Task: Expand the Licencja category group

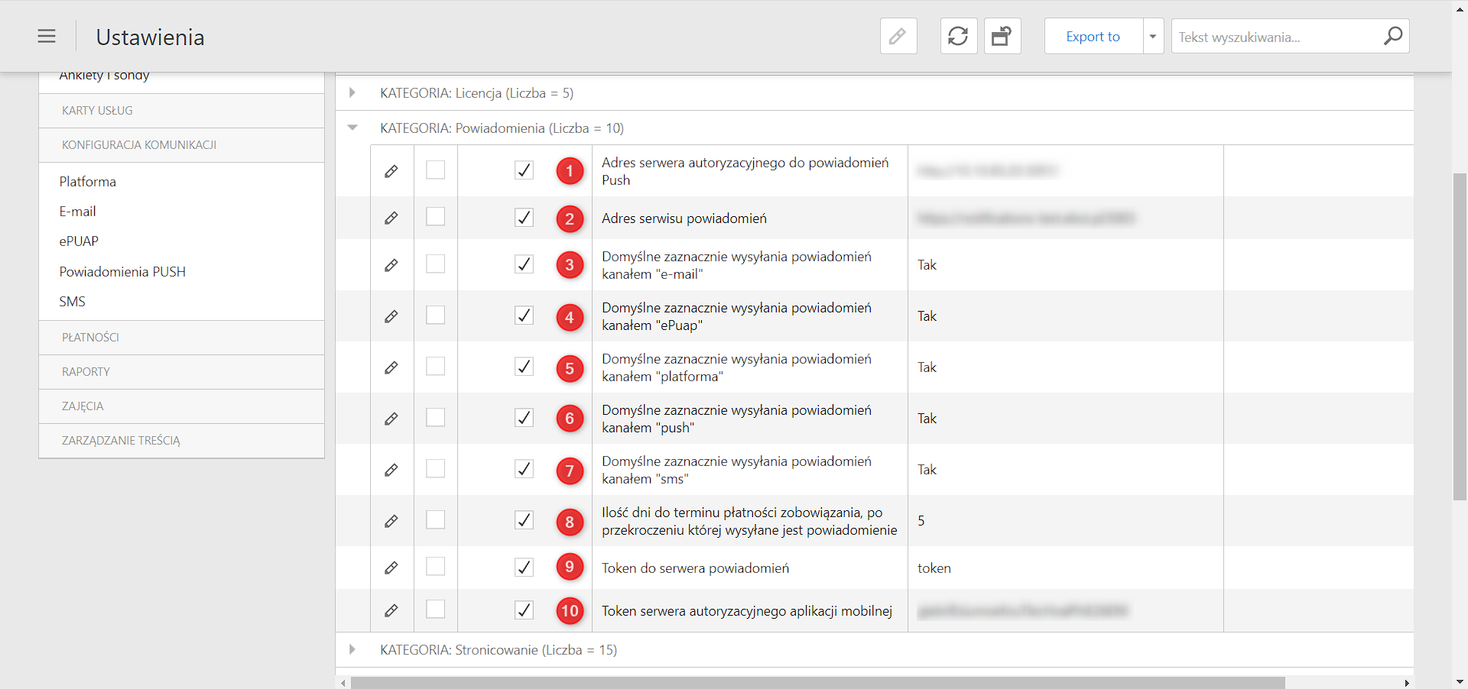Action: coord(352,93)
